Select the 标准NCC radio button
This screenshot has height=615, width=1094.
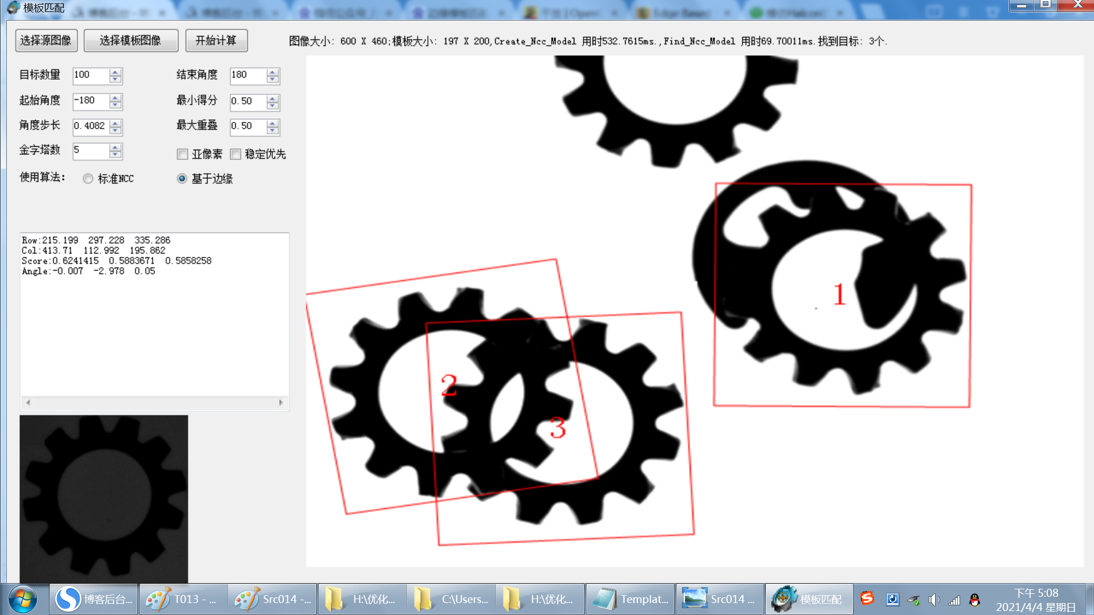coord(88,179)
